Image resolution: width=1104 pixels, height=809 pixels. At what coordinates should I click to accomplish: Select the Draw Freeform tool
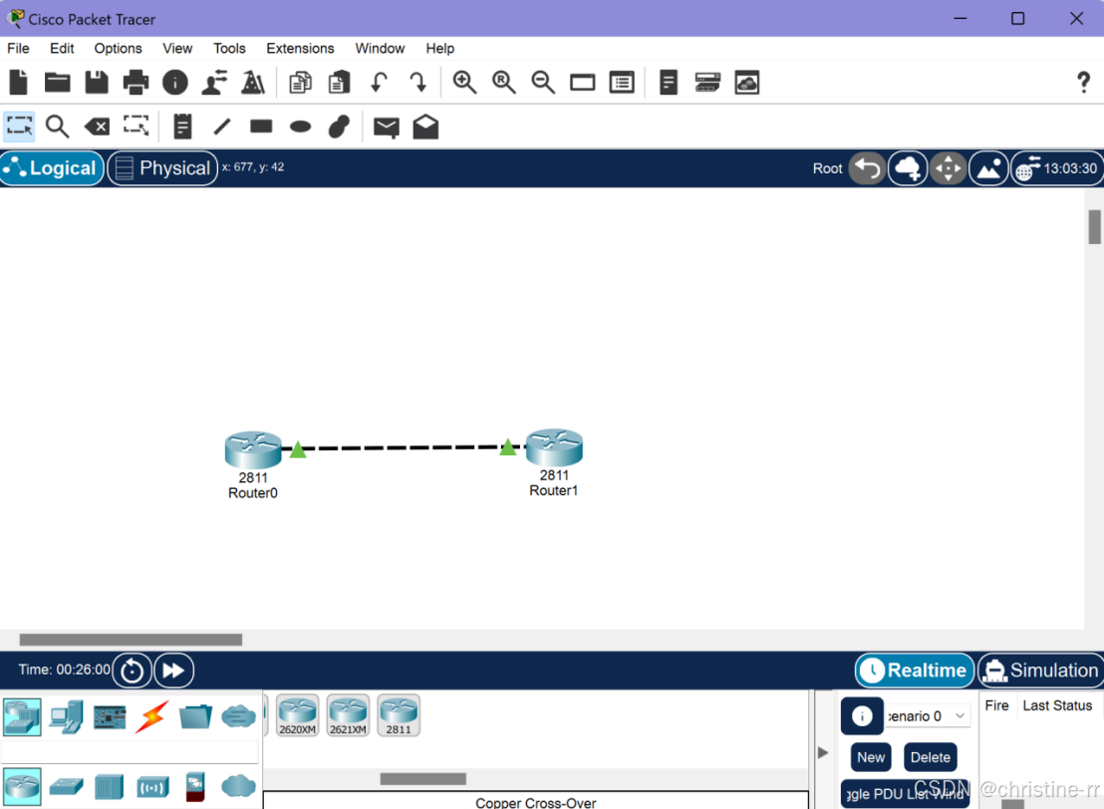pos(340,127)
